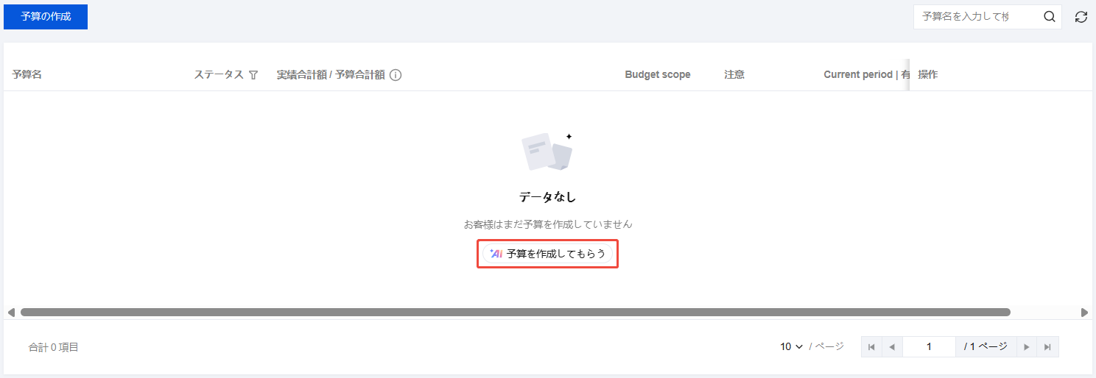Jump to last page arrow
The image size is (1096, 378).
pyautogui.click(x=1047, y=346)
